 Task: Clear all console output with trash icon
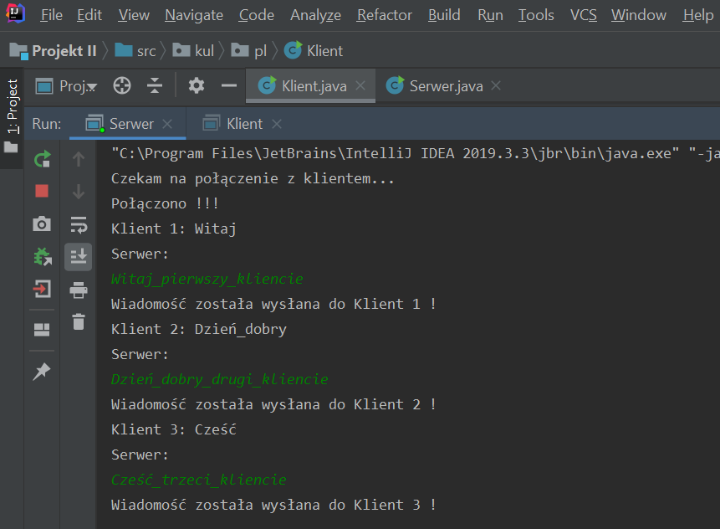coord(79,321)
